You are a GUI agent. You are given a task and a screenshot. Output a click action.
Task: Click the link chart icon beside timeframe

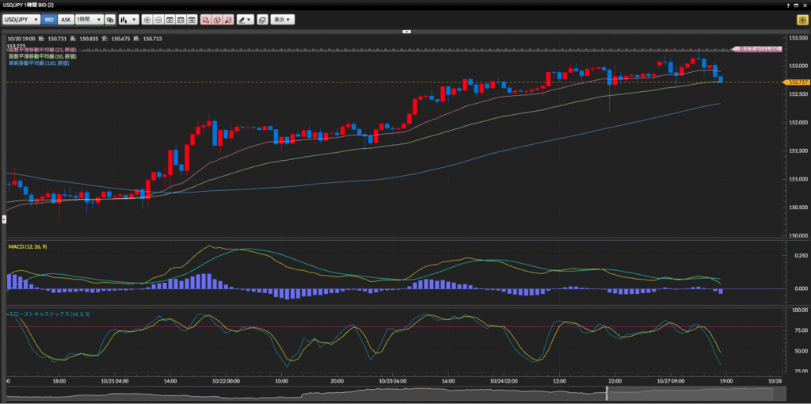point(110,19)
